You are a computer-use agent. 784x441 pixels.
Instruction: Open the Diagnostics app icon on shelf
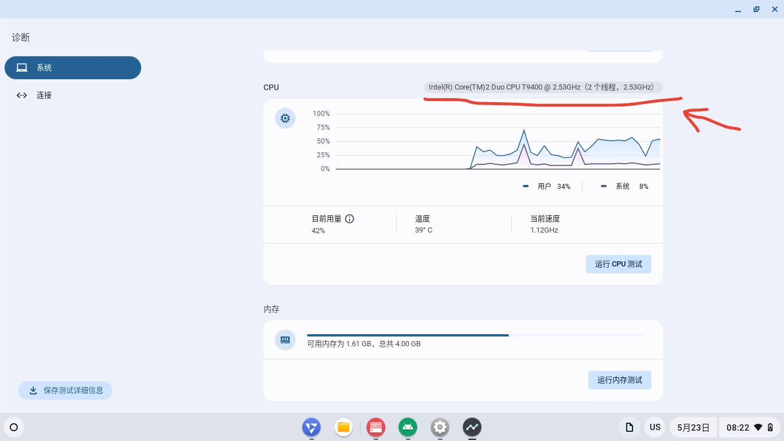tap(472, 427)
